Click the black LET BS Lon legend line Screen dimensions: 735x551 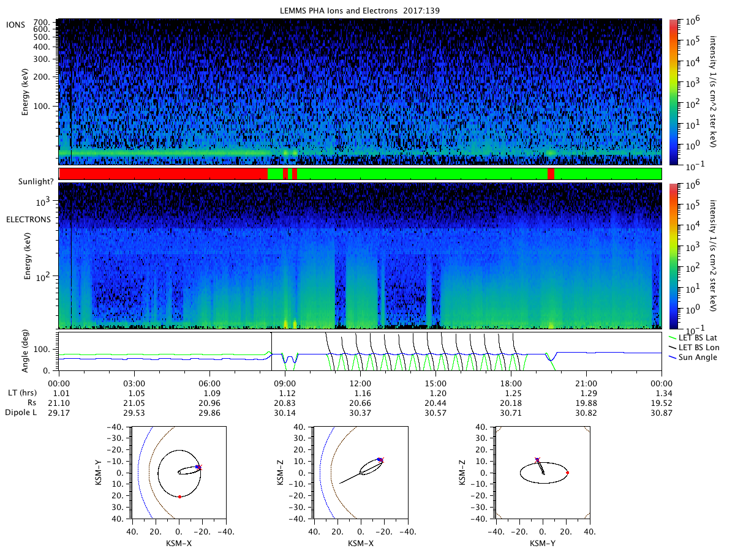672,347
